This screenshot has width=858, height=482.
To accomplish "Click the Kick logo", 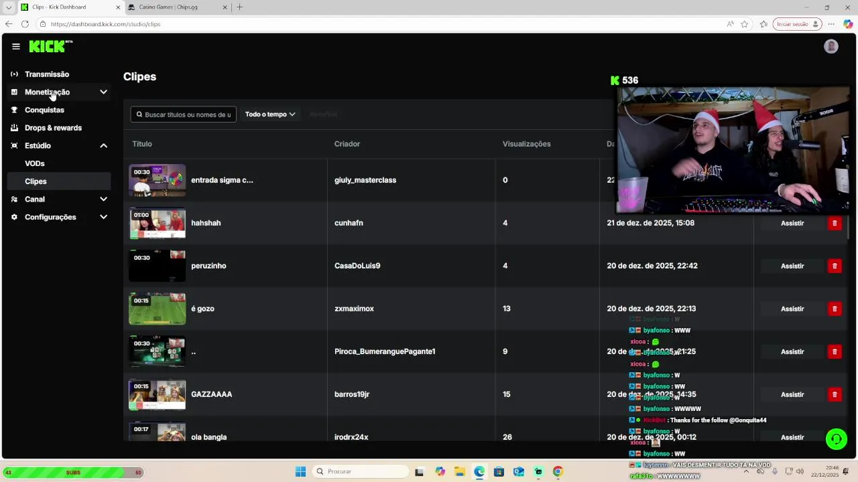I will pos(51,46).
